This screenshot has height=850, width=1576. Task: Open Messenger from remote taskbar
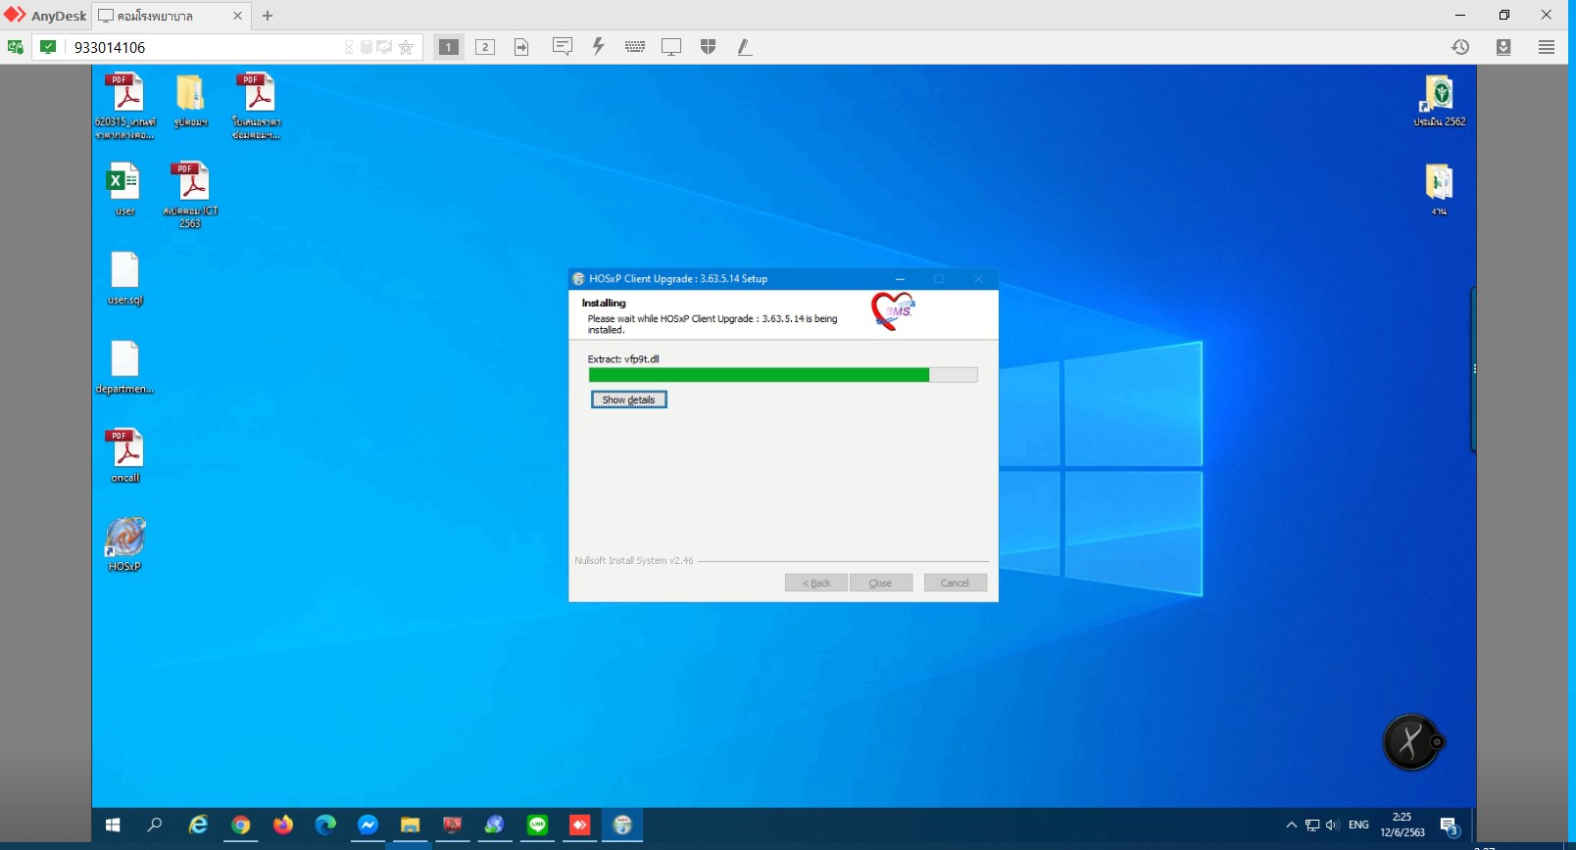368,826
